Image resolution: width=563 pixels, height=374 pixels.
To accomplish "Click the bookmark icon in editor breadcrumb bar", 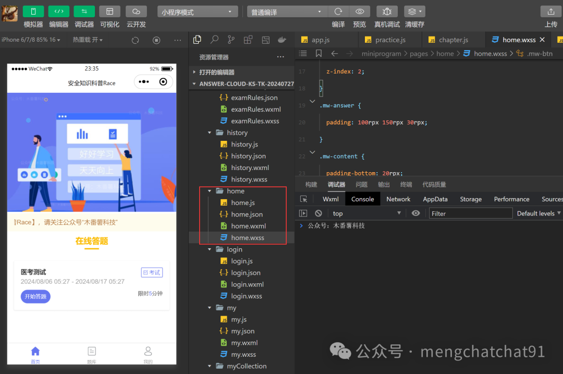I will [319, 54].
